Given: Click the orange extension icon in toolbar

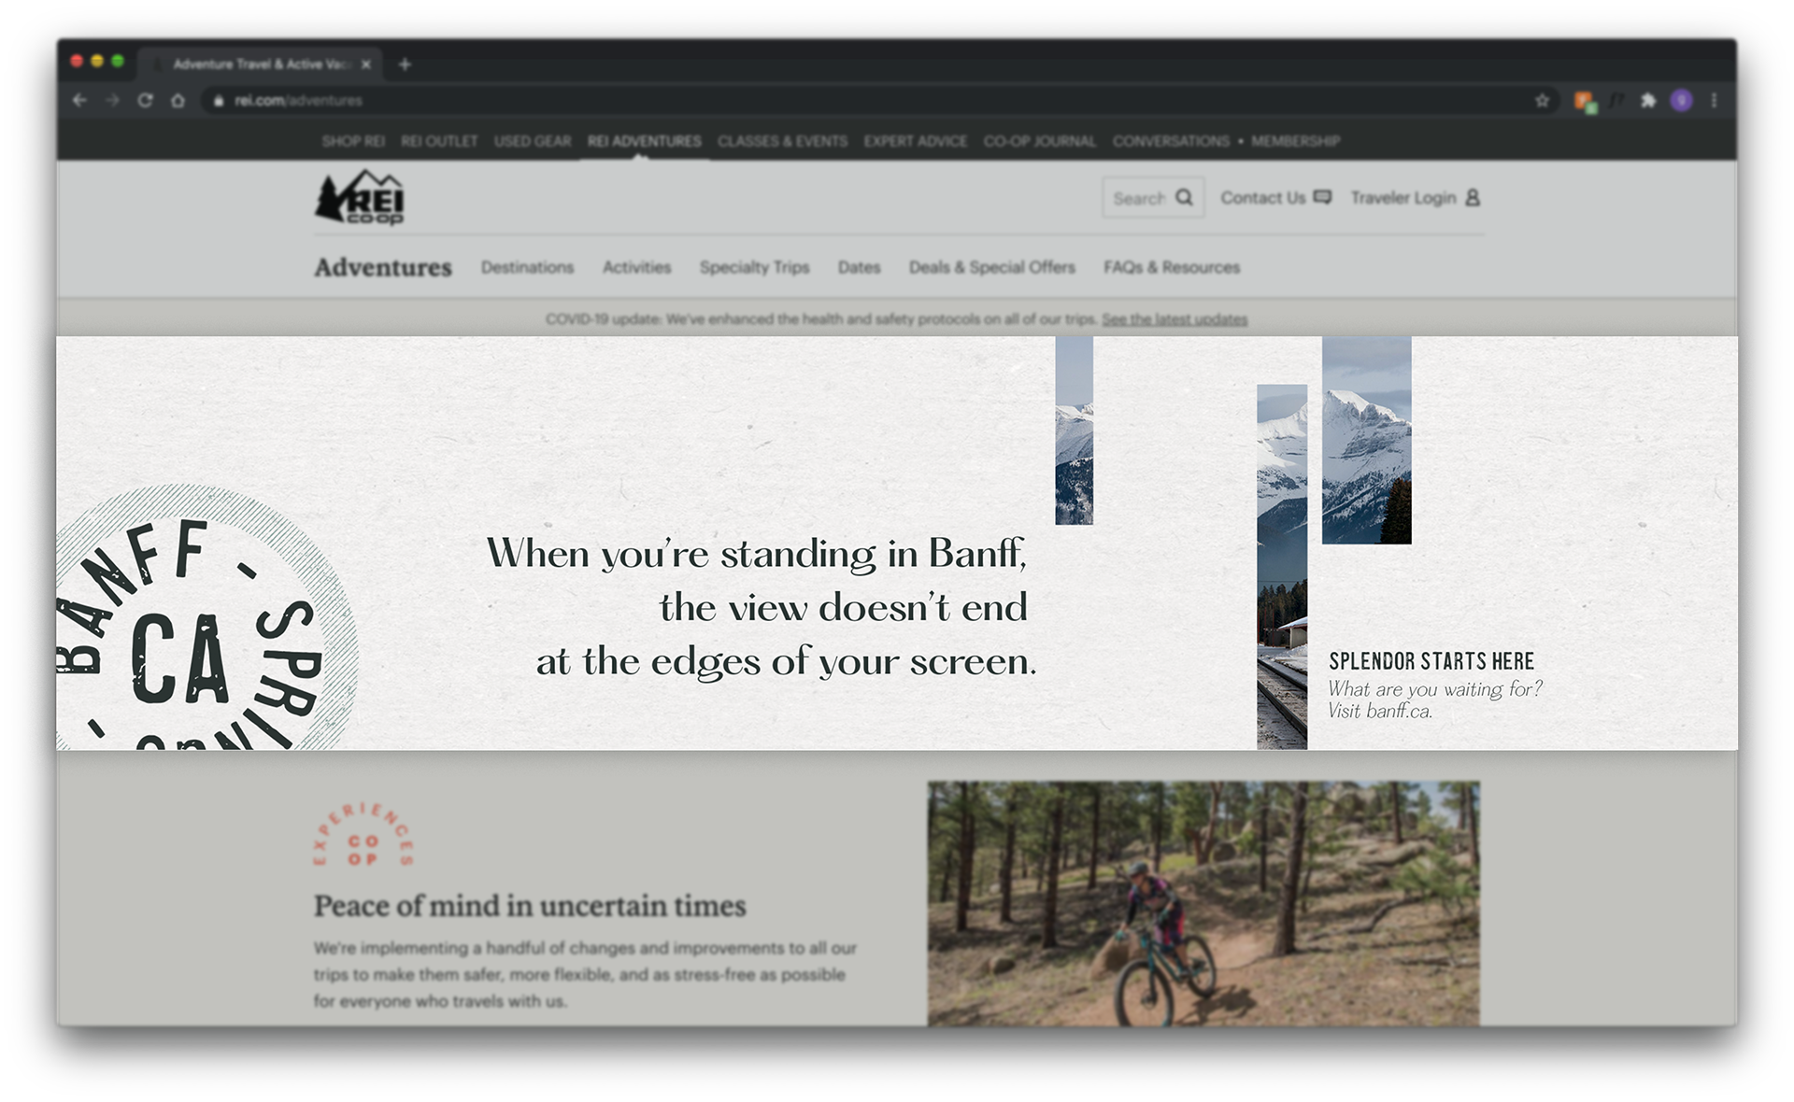Looking at the screenshot, I should tap(1585, 101).
